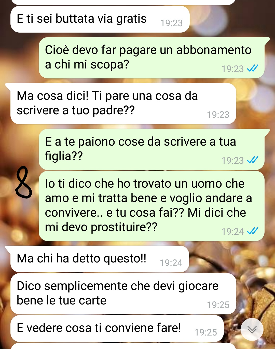The height and width of the screenshot is (349, 275).
Task: Tap 19:23 timestamp on 'buttata via gratis'
Action: coord(171,23)
